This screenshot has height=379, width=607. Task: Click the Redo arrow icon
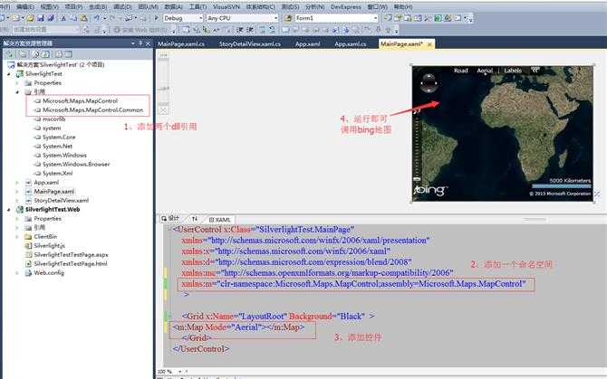pyautogui.click(x=112, y=18)
